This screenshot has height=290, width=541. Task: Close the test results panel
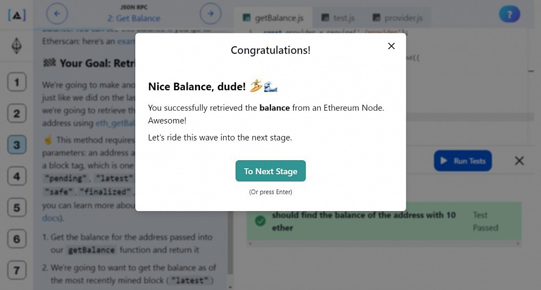click(x=519, y=161)
